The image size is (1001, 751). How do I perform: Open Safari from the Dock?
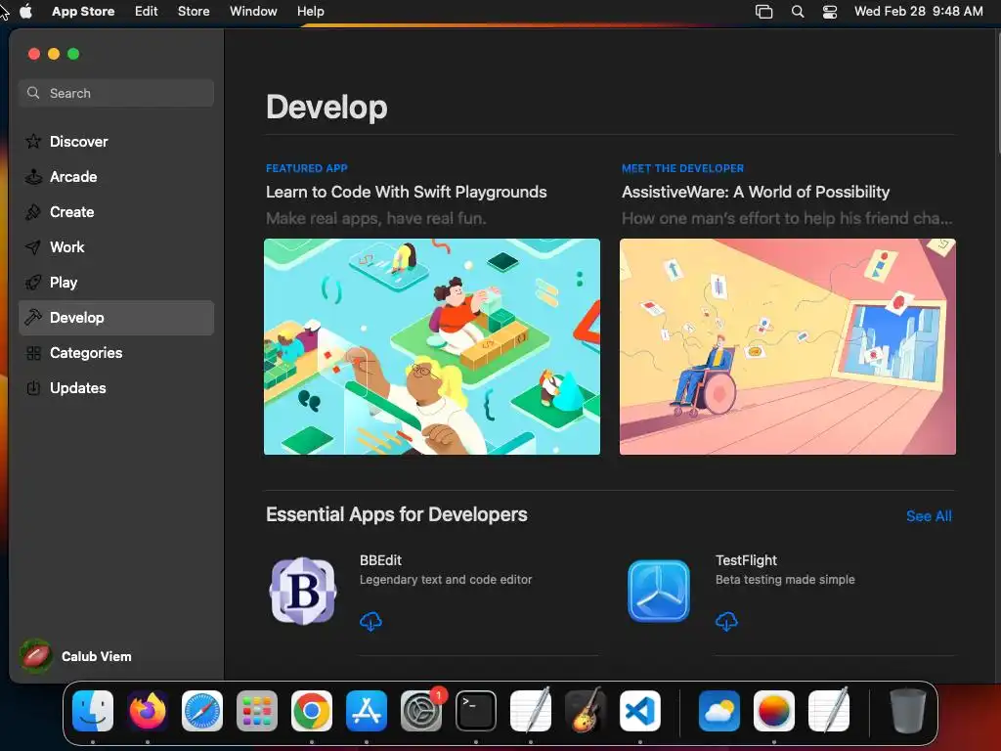pos(202,711)
